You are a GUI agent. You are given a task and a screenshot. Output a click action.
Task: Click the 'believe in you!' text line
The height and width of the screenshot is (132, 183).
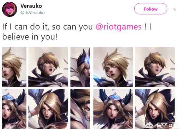pos(30,37)
